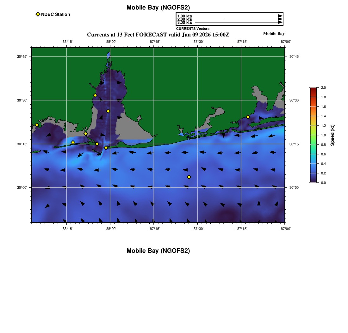Click the mid-bay station marker just west of -88°00'

pos(108,111)
